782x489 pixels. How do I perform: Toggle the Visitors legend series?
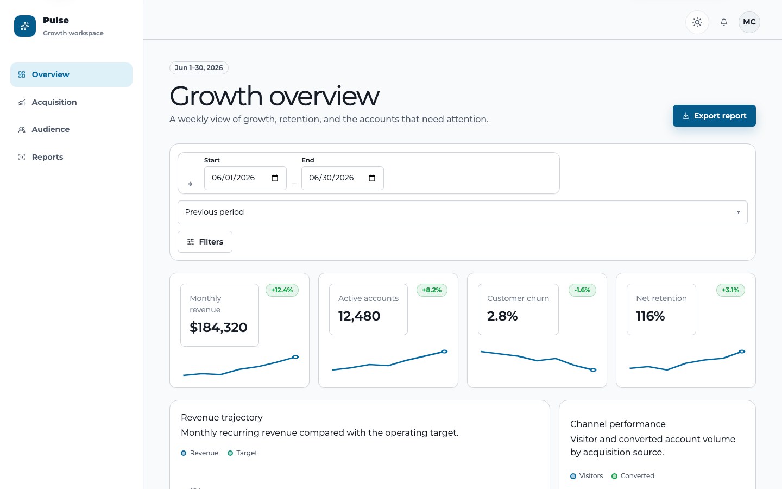tap(586, 476)
